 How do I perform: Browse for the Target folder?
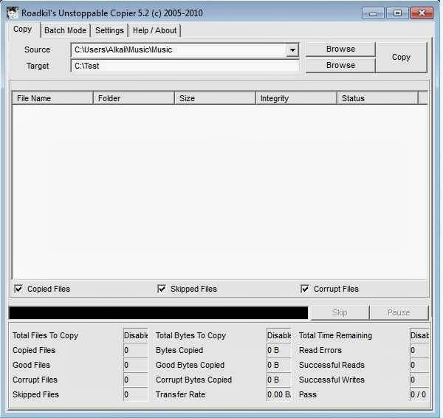click(340, 65)
